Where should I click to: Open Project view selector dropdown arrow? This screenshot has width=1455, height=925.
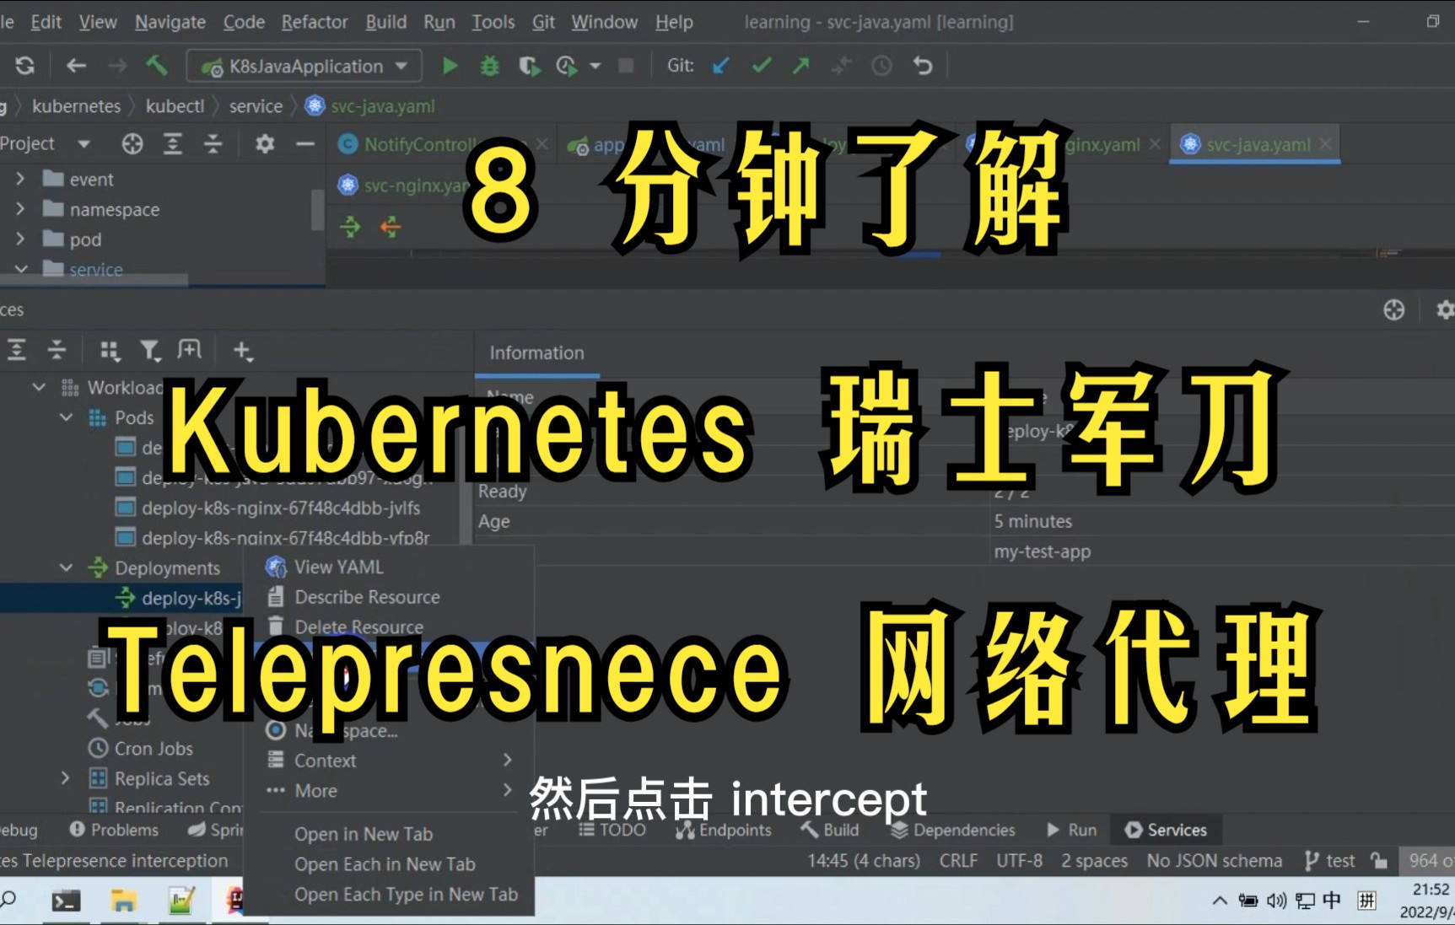[x=84, y=144]
